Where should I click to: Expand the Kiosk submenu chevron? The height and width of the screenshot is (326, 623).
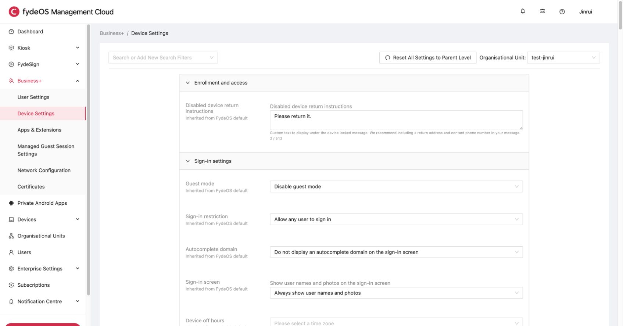point(78,48)
